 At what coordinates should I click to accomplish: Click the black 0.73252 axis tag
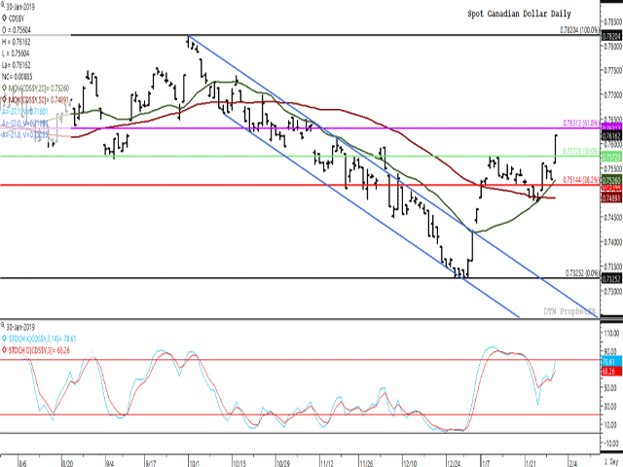pos(611,279)
